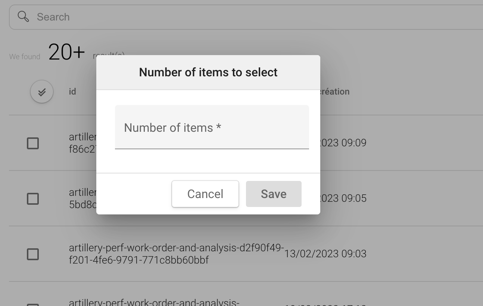Click the magnifying glass search icon
Viewport: 483px width, 306px height.
(23, 17)
